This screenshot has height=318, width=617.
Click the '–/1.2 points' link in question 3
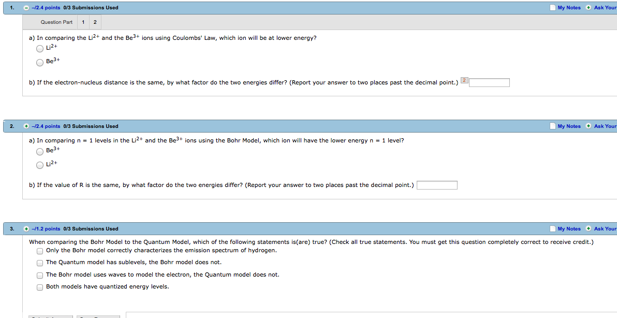(46, 229)
